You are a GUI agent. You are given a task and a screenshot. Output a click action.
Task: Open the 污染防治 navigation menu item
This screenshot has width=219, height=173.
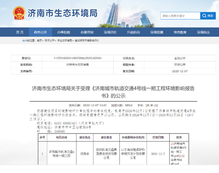[x=133, y=32]
